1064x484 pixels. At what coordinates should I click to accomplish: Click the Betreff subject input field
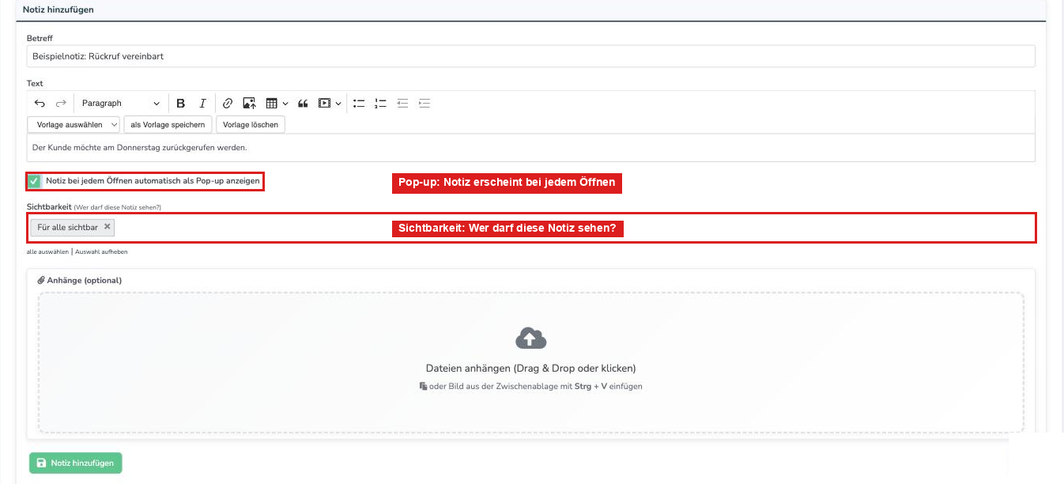[x=530, y=56]
